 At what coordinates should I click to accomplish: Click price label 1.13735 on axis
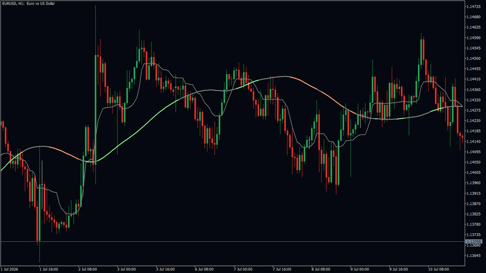(x=474, y=235)
